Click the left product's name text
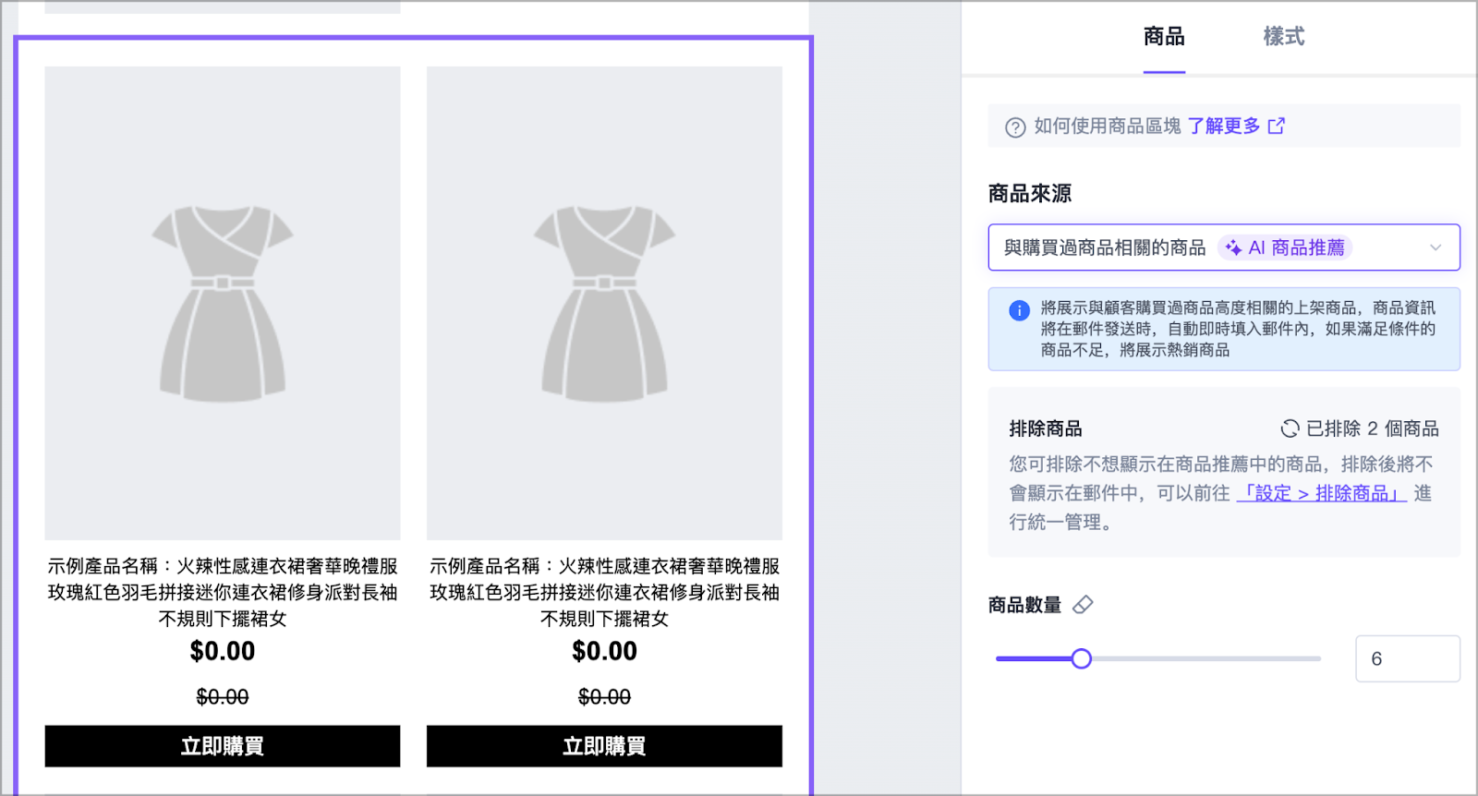The image size is (1478, 796). (x=223, y=592)
